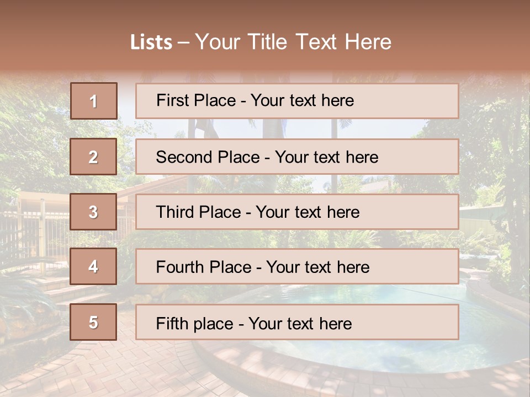Select the First Place text box
Viewport: 530px width, 397px height.
pyautogui.click(x=297, y=101)
